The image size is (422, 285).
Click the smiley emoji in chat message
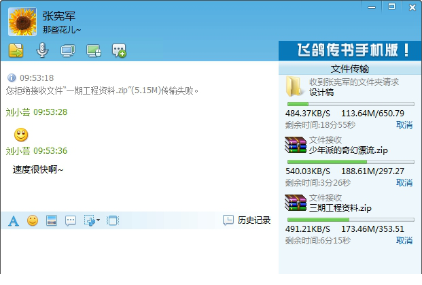tap(21, 135)
